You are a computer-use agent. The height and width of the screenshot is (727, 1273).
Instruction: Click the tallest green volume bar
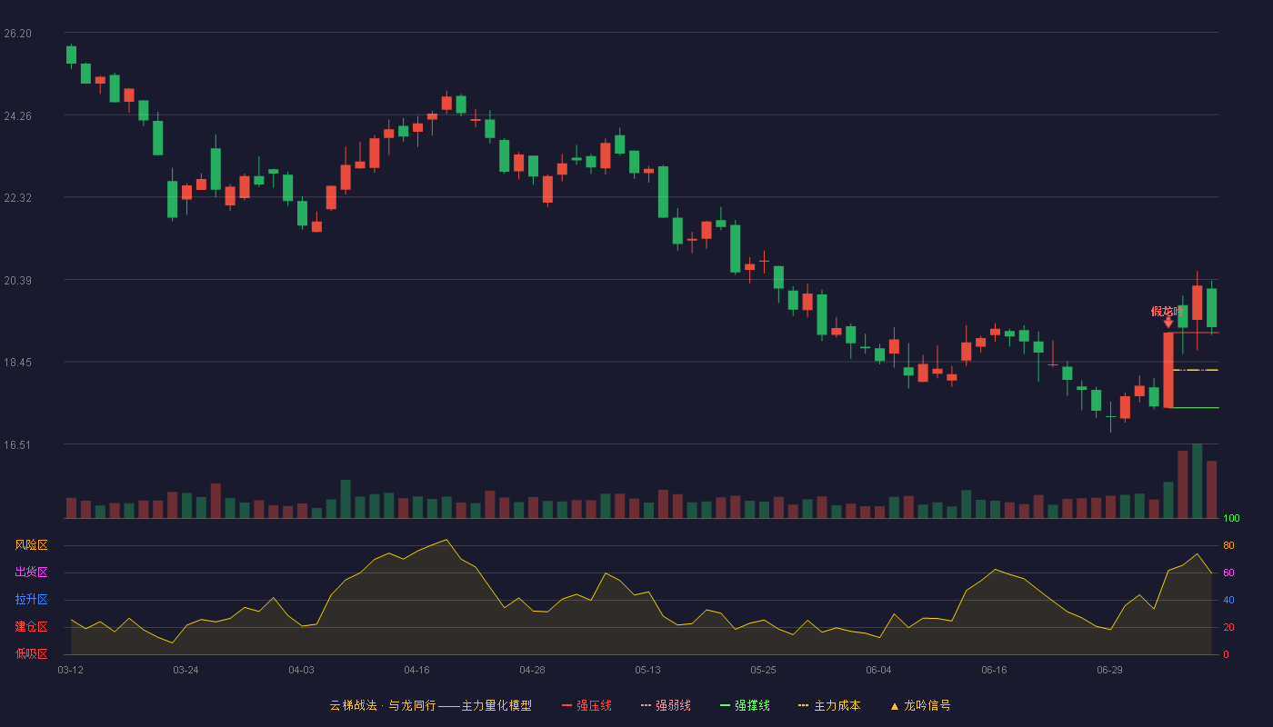(x=1198, y=481)
